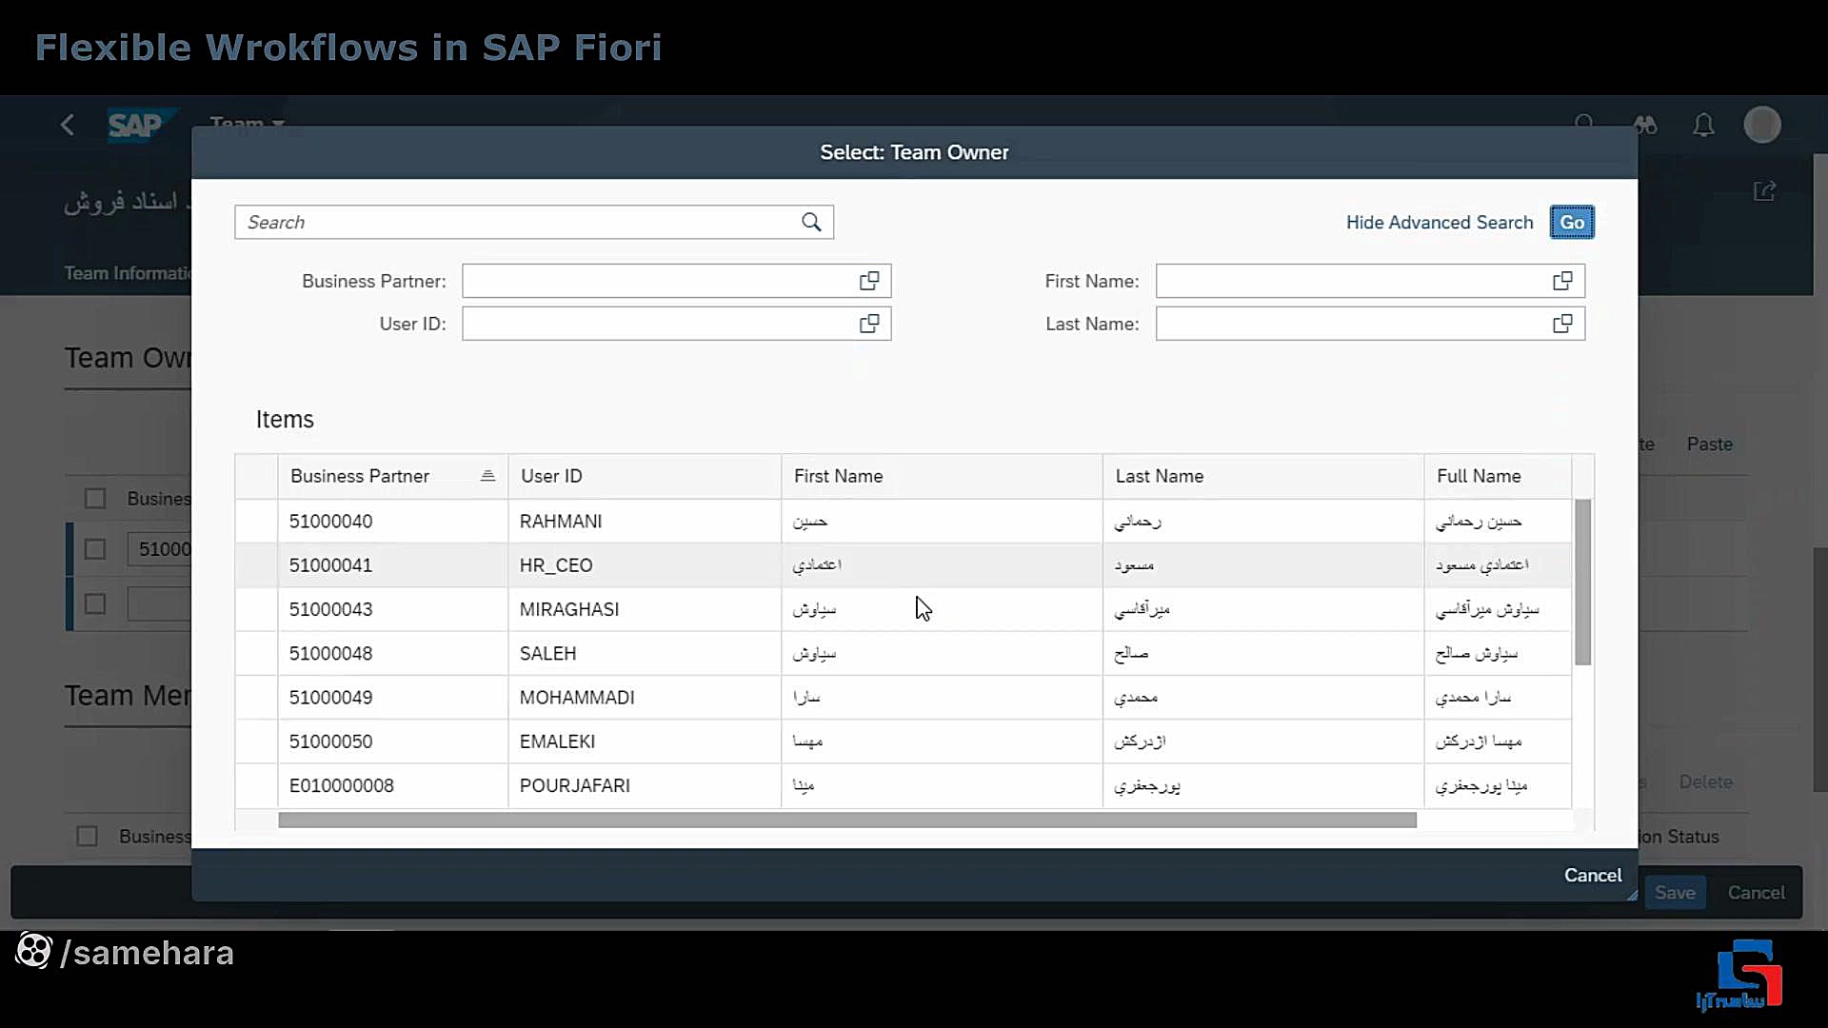This screenshot has height=1028, width=1828.
Task: Select row selector for 51000043
Action: tap(256, 609)
